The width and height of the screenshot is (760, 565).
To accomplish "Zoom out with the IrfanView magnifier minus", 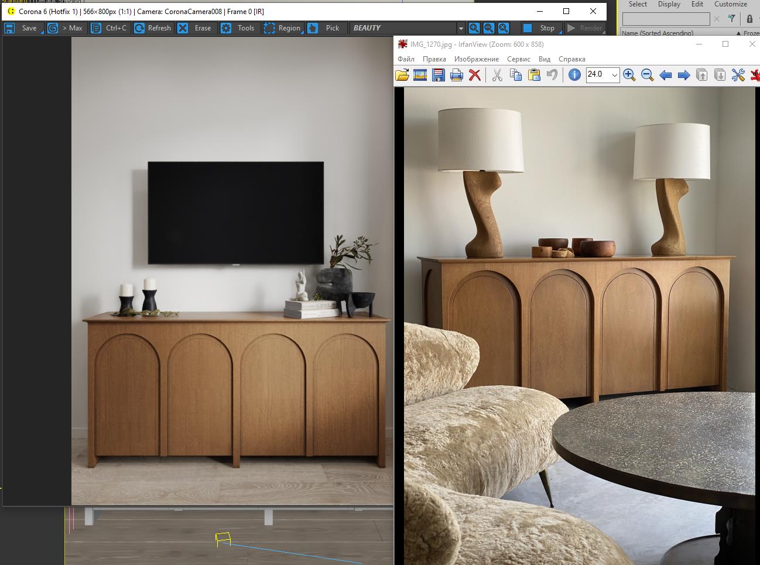I will (x=647, y=75).
